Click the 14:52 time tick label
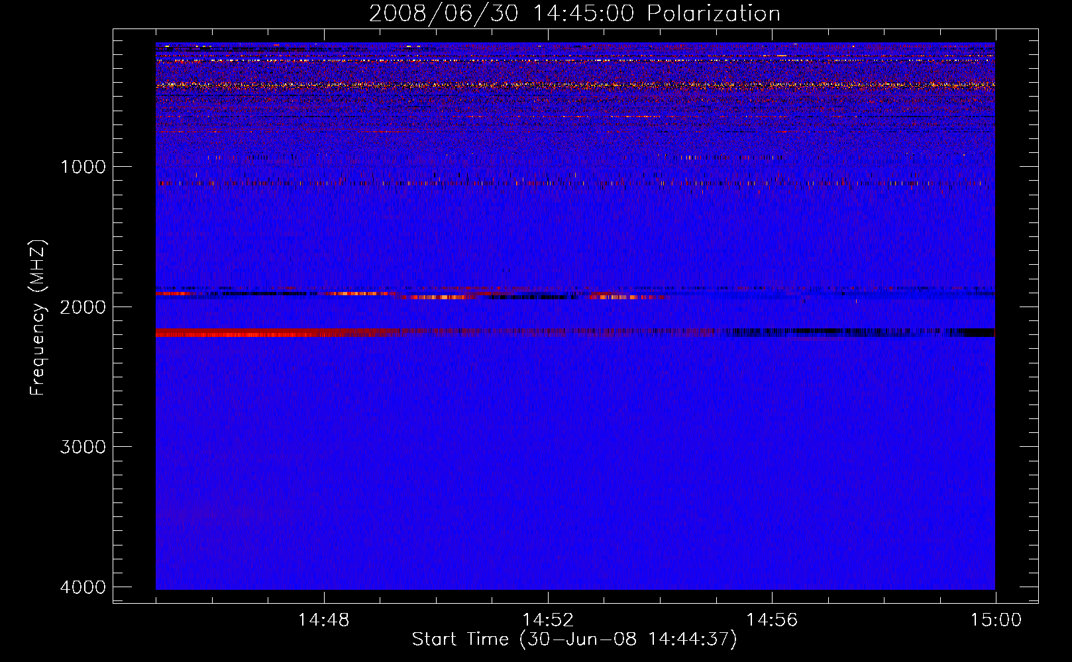 click(x=547, y=620)
